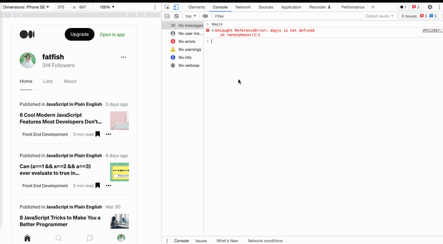The width and height of the screenshot is (443, 244).
Task: Follow the Open in app link
Action: (x=112, y=34)
